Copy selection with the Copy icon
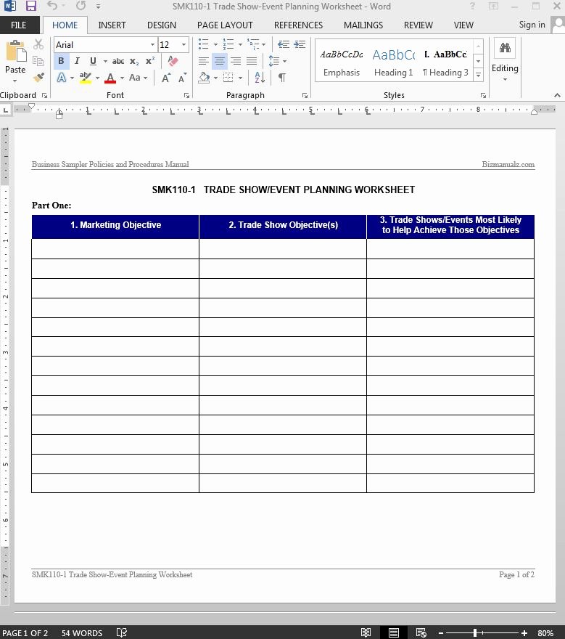 (x=38, y=61)
